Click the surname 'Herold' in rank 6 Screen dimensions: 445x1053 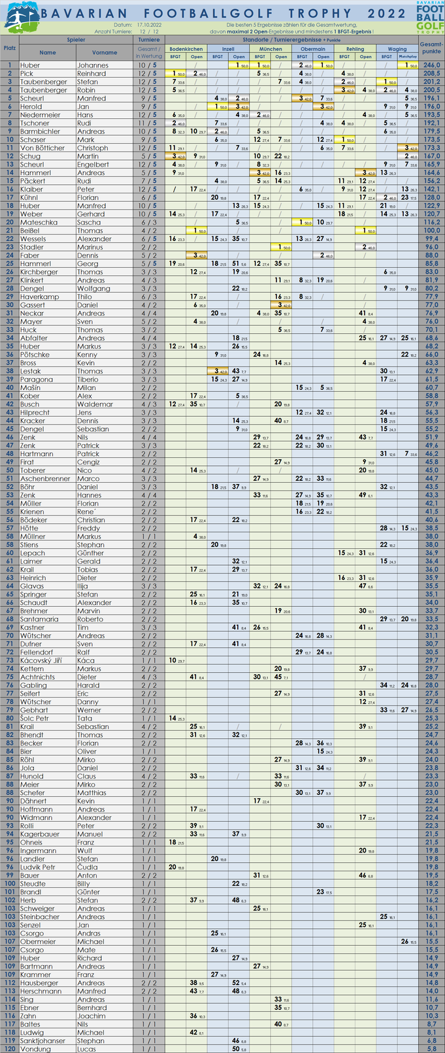31,106
